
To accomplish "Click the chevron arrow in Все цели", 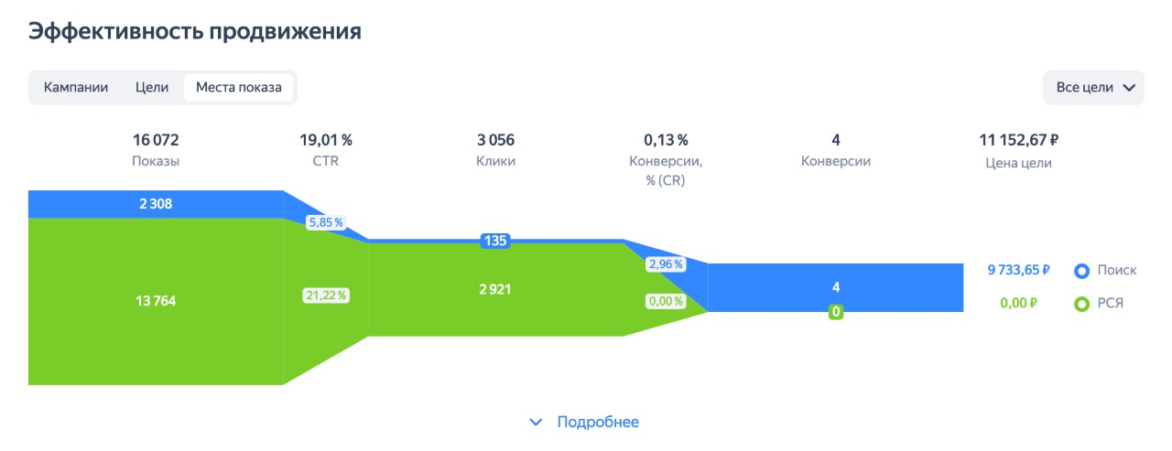I will click(1129, 88).
